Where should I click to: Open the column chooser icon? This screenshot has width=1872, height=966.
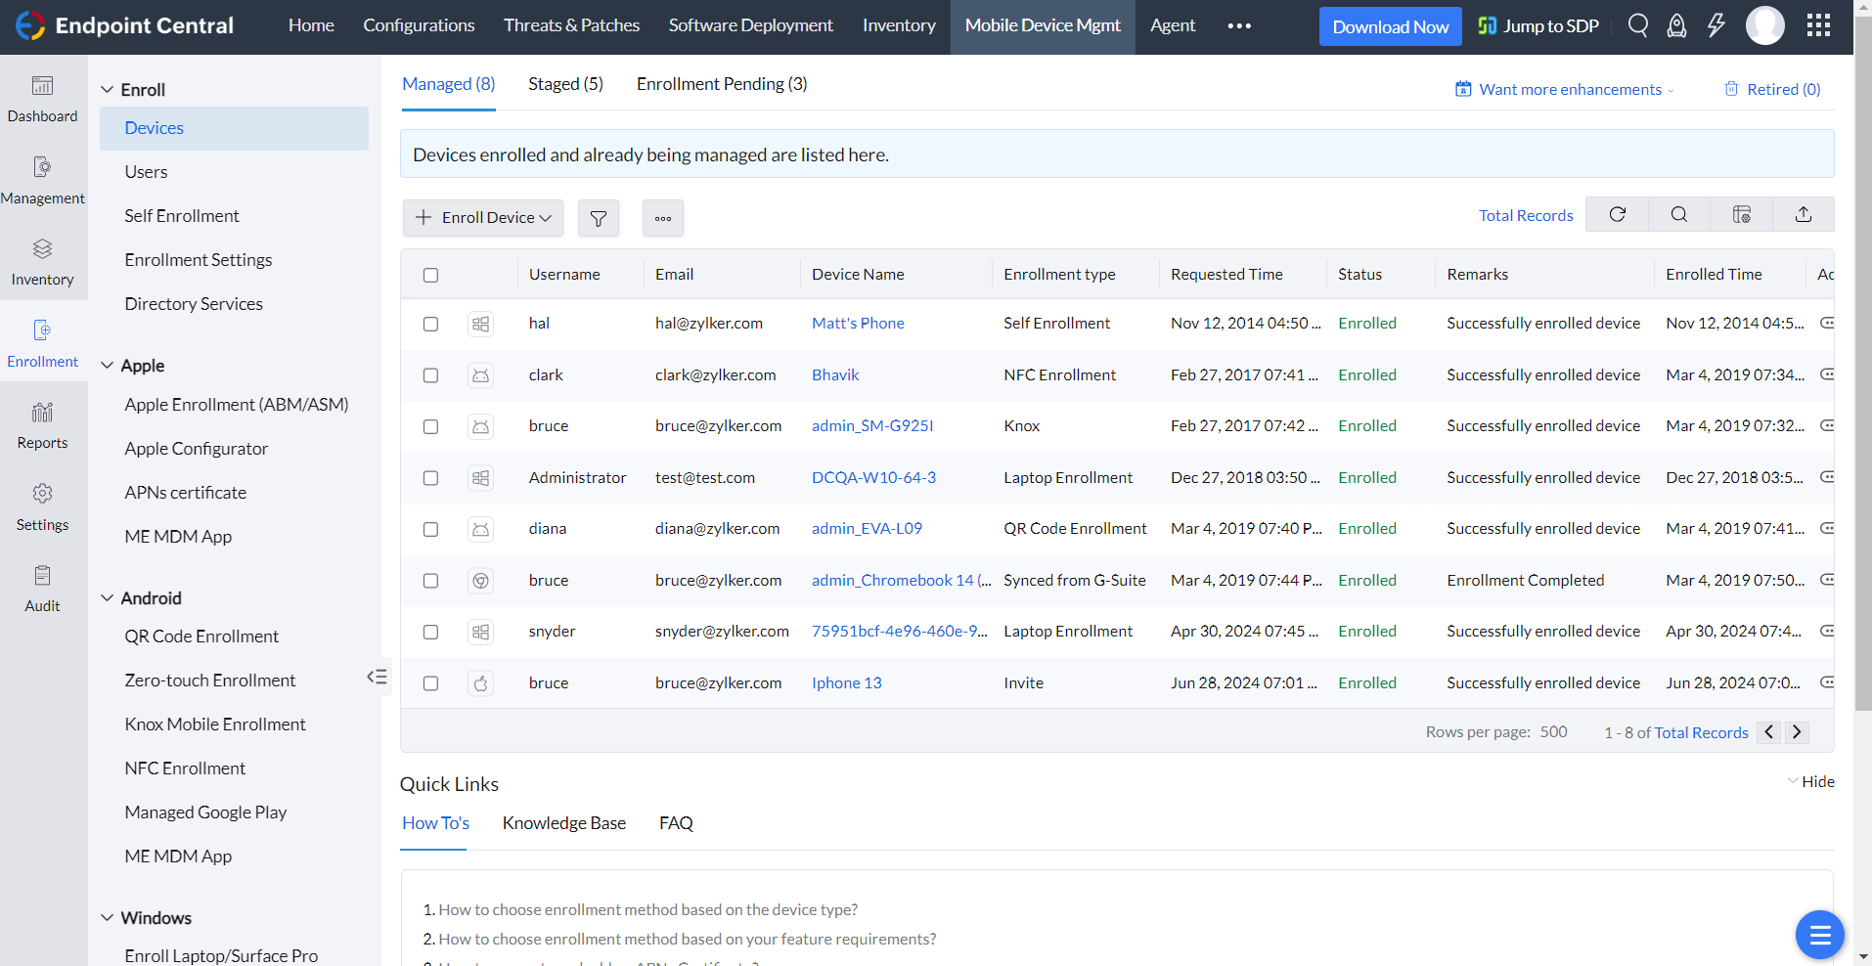point(1741,214)
